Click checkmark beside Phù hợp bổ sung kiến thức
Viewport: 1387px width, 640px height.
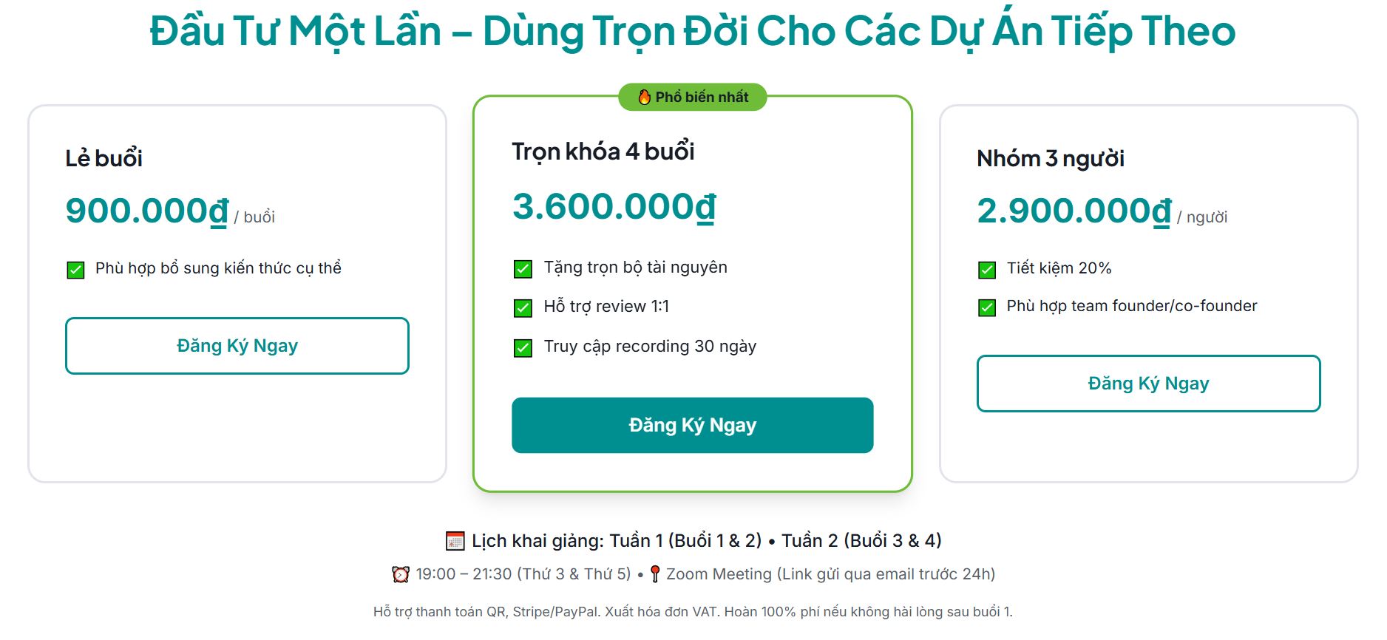(x=75, y=269)
